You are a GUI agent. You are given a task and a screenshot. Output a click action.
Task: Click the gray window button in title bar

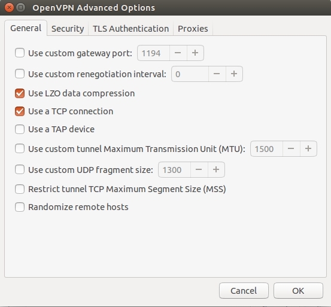pyautogui.click(x=21, y=8)
